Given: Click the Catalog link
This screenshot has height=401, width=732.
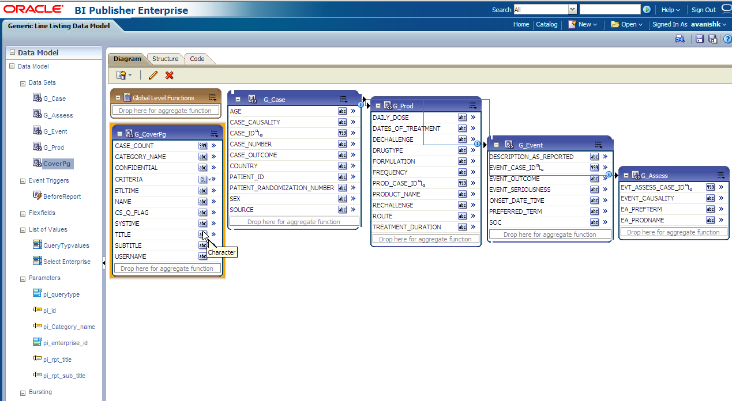Looking at the screenshot, I should click(547, 24).
